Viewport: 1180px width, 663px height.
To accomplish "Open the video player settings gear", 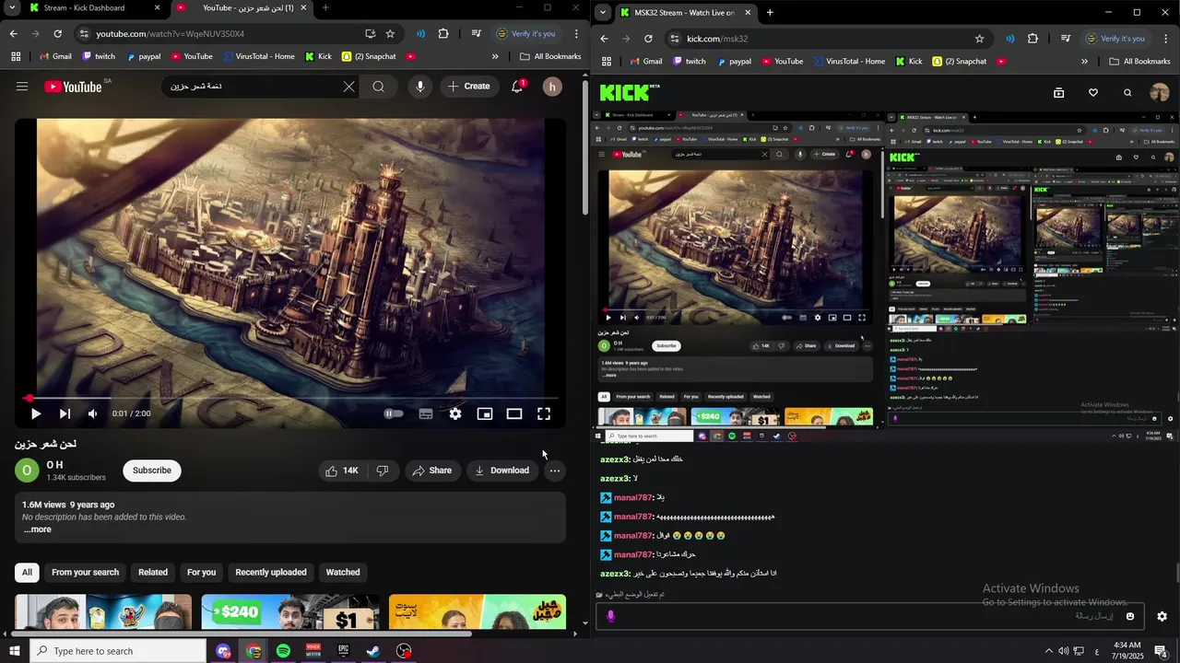I will coord(455,414).
